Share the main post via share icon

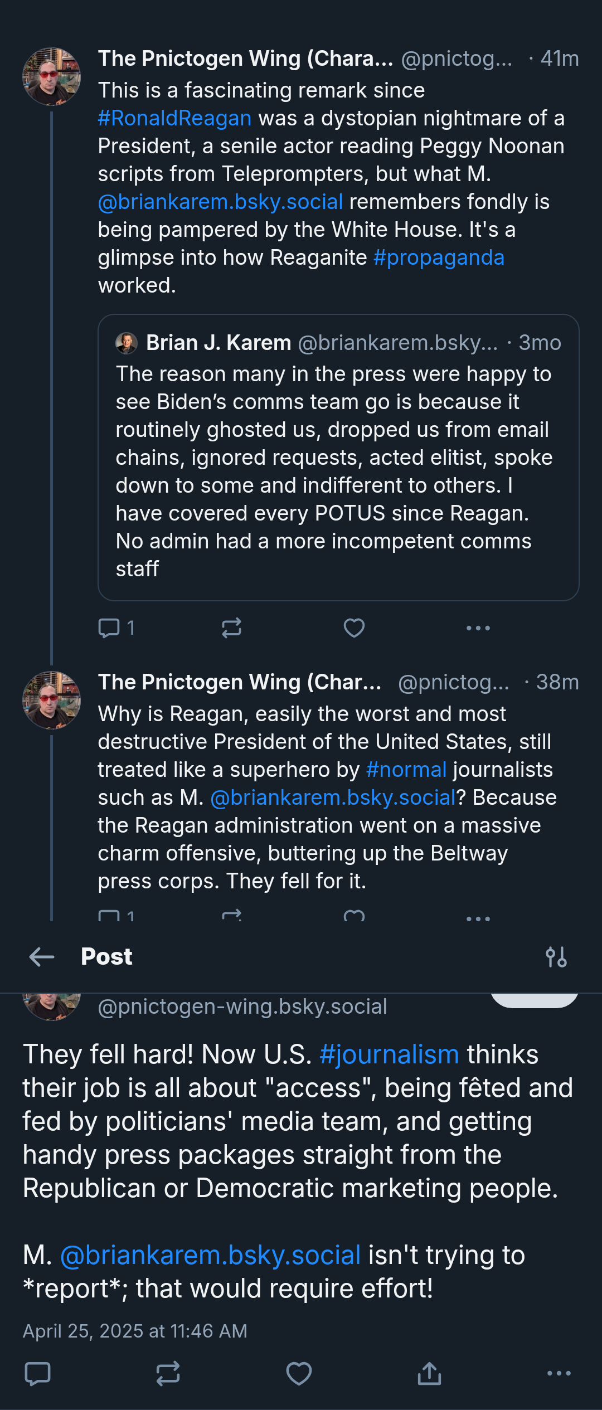point(429,1374)
